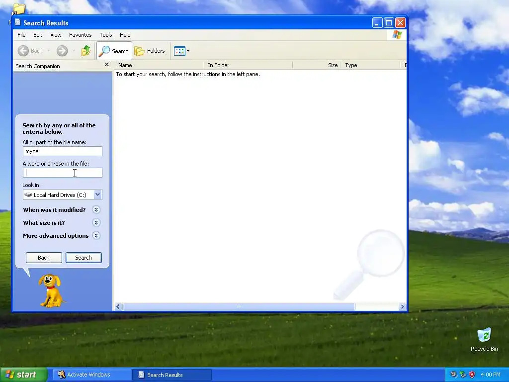Image resolution: width=509 pixels, height=382 pixels.
Task: Sort results by Type column header
Action: point(370,65)
